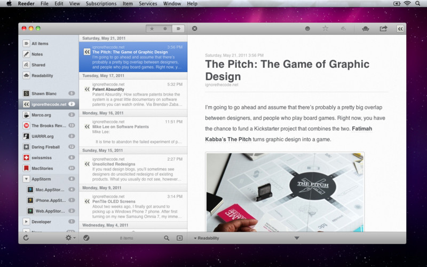
Task: Open the Notes section in sidebar
Action: pos(37,54)
